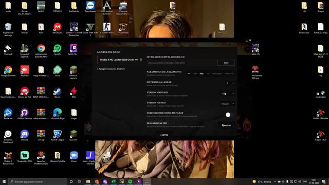Click the taskbar search box
Screen dimensions: 329x185
(x=38, y=181)
